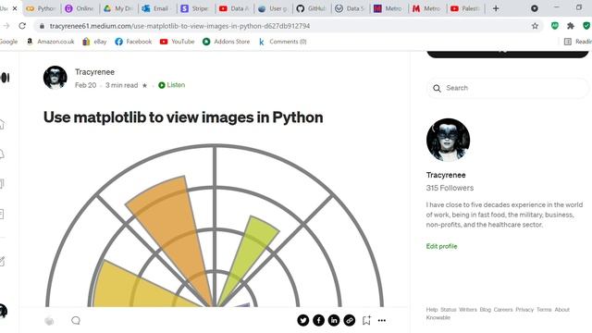Open Blog footer link
592x333 pixels.
pyautogui.click(x=485, y=310)
